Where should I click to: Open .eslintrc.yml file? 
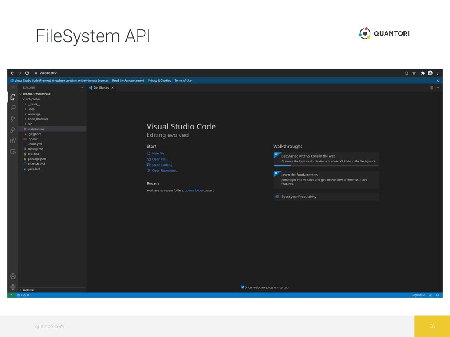[x=36, y=129]
